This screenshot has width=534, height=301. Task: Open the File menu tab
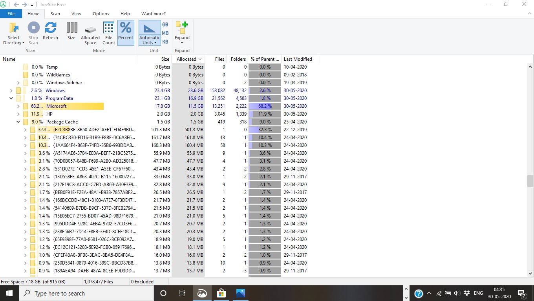(11, 14)
